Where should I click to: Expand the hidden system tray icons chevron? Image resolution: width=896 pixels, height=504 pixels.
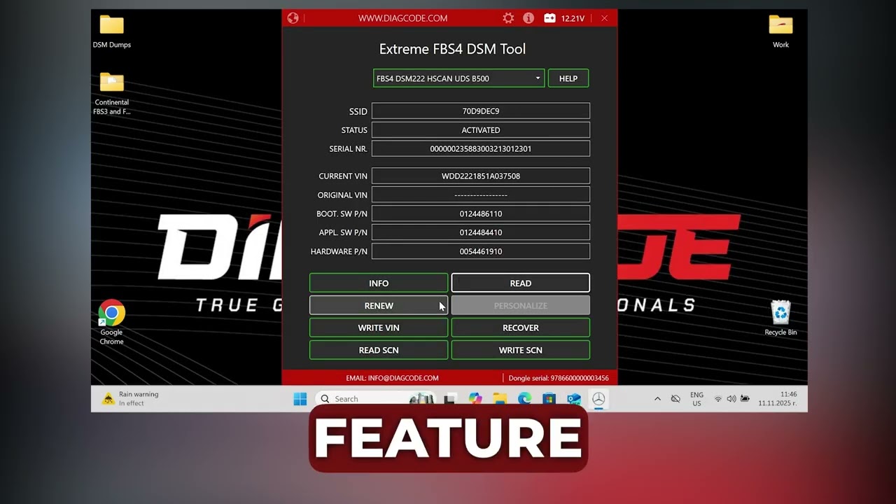[657, 399]
